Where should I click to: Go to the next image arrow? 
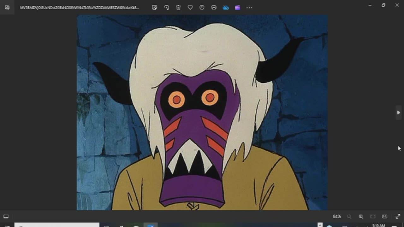coord(399,113)
